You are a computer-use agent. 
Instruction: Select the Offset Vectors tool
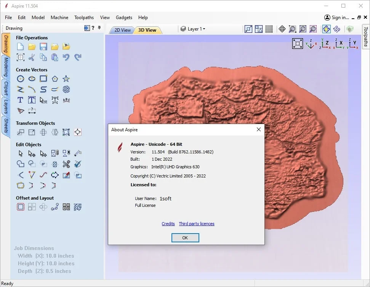20,207
